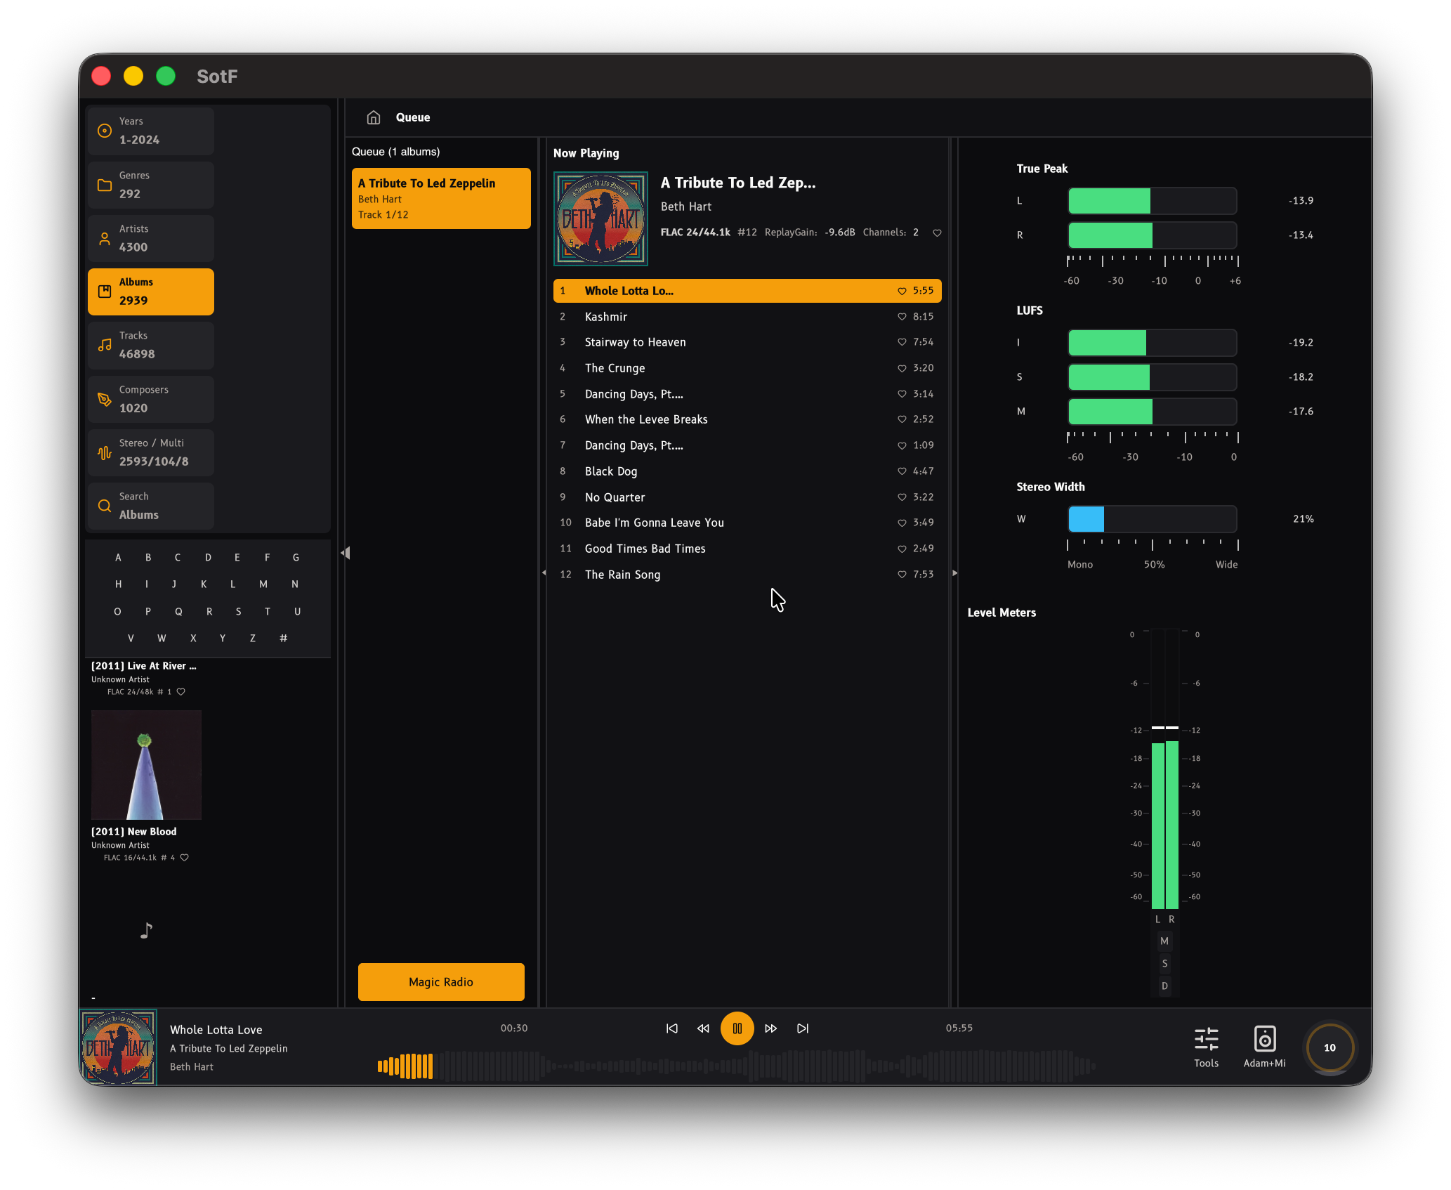
Task: Seek within the waveform progress bar
Action: (x=736, y=1066)
